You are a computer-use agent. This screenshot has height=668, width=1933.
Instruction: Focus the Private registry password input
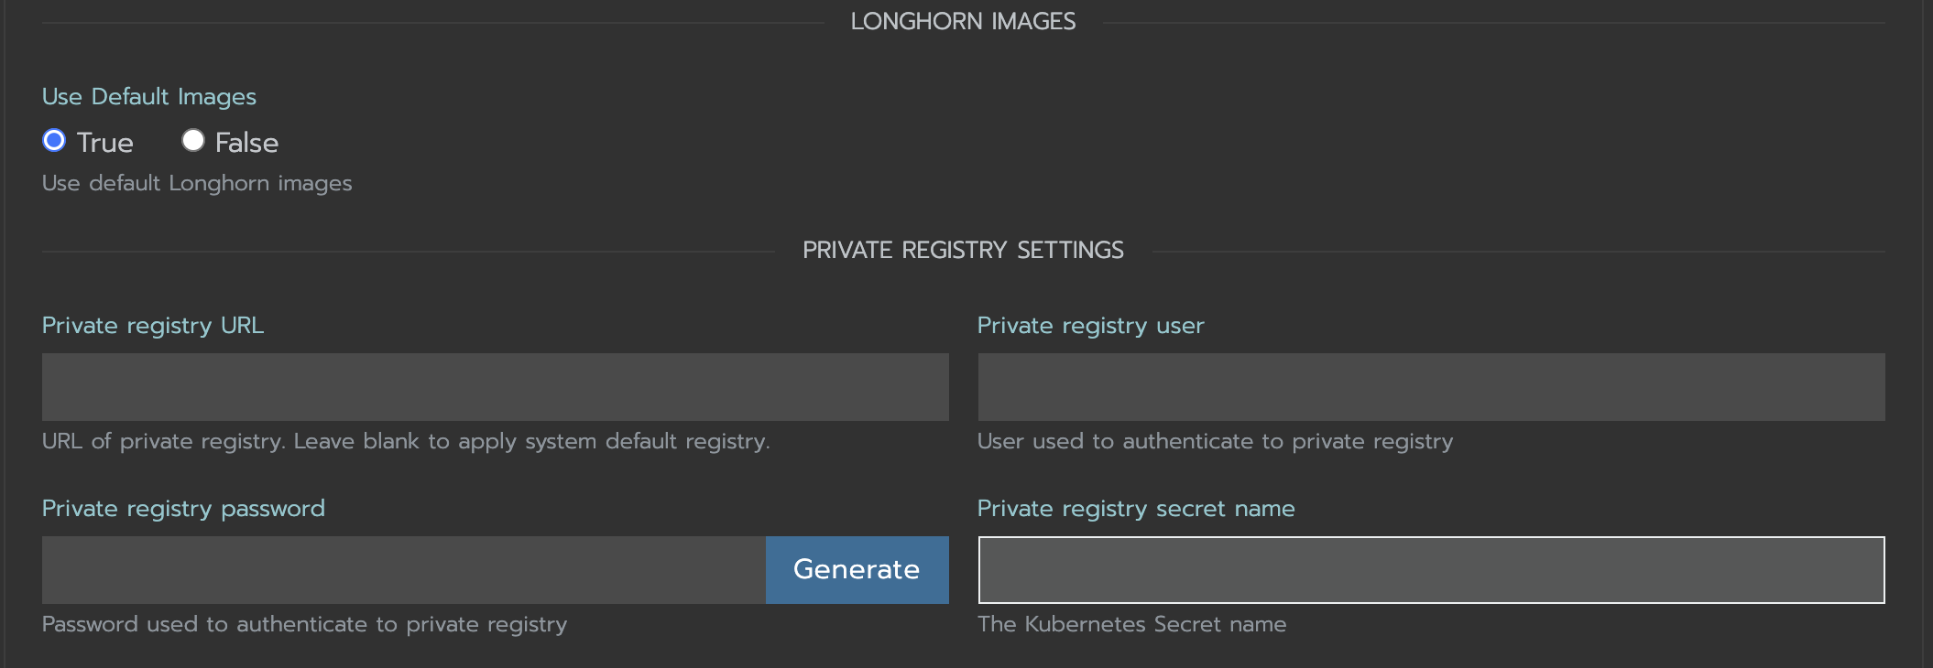(403, 570)
